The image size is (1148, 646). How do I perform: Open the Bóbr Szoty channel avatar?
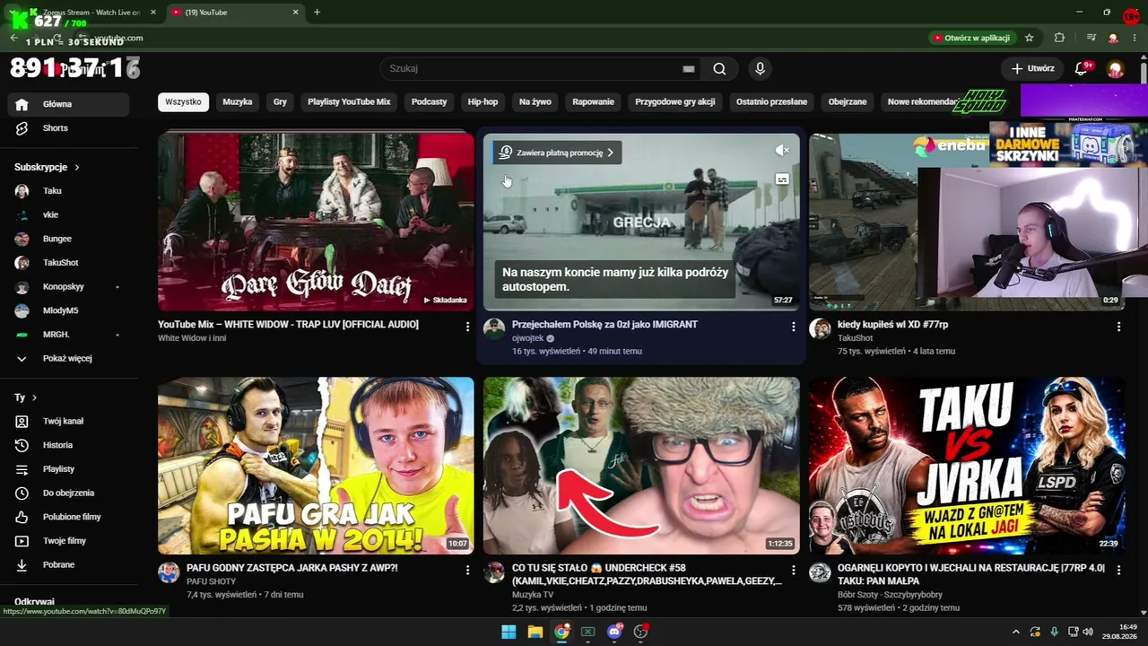(820, 572)
